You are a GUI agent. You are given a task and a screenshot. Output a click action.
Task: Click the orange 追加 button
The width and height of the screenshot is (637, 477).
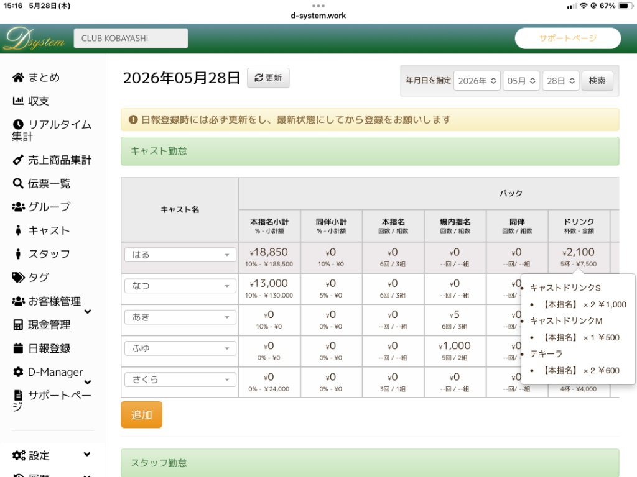point(141,414)
